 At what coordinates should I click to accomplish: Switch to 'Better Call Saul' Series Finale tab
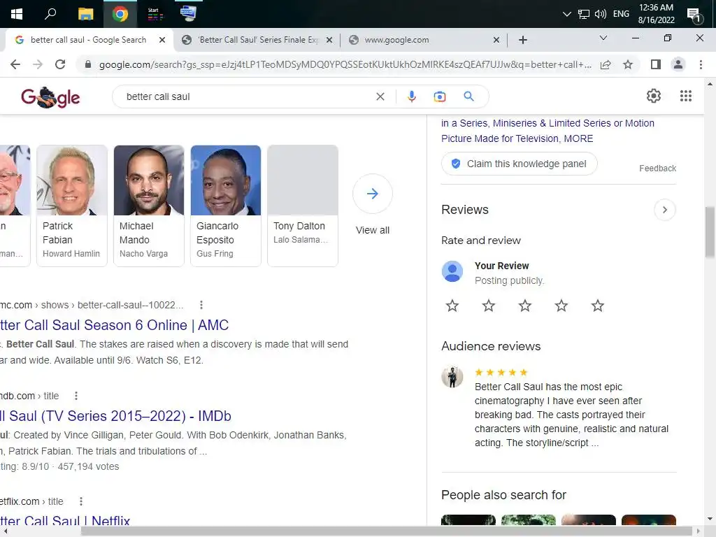(258, 40)
